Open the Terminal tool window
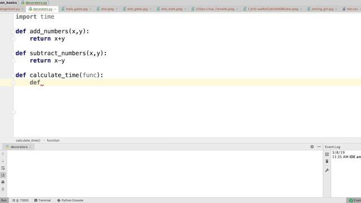This screenshot has height=203, width=361. click(43, 201)
